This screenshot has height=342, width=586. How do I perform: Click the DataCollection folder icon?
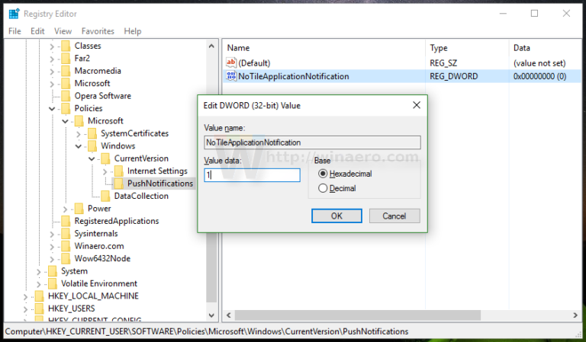point(105,196)
